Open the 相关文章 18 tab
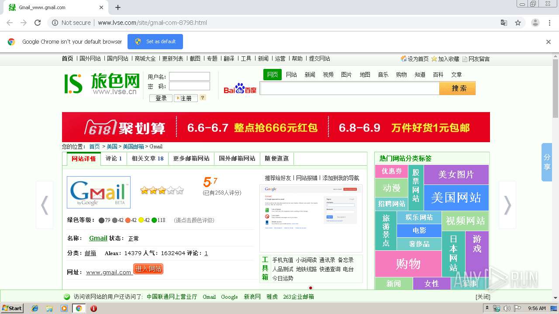 point(148,159)
